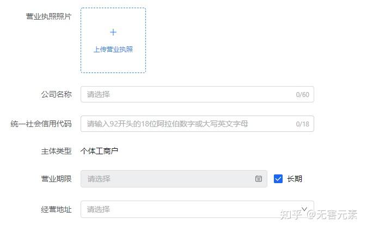Click the 0/18 character counter

click(x=302, y=124)
